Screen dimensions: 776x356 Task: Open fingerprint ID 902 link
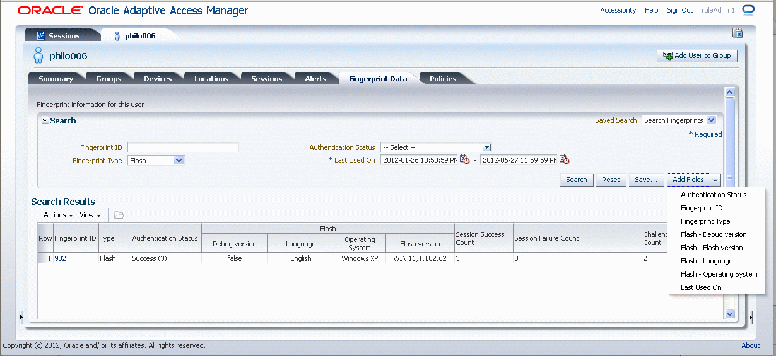[60, 258]
